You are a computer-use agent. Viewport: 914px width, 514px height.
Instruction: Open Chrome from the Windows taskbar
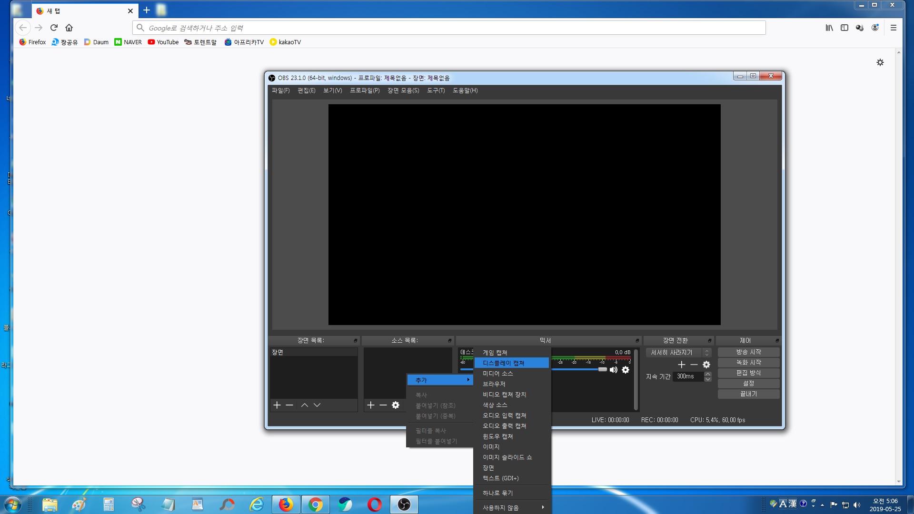coord(315,504)
